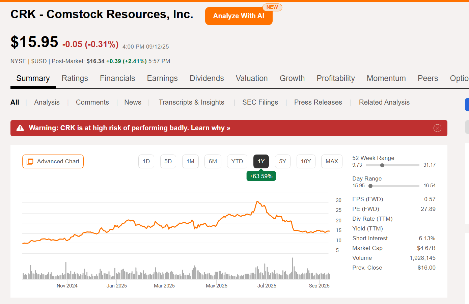Select the 1D chart range
469x304 pixels.
(146, 161)
